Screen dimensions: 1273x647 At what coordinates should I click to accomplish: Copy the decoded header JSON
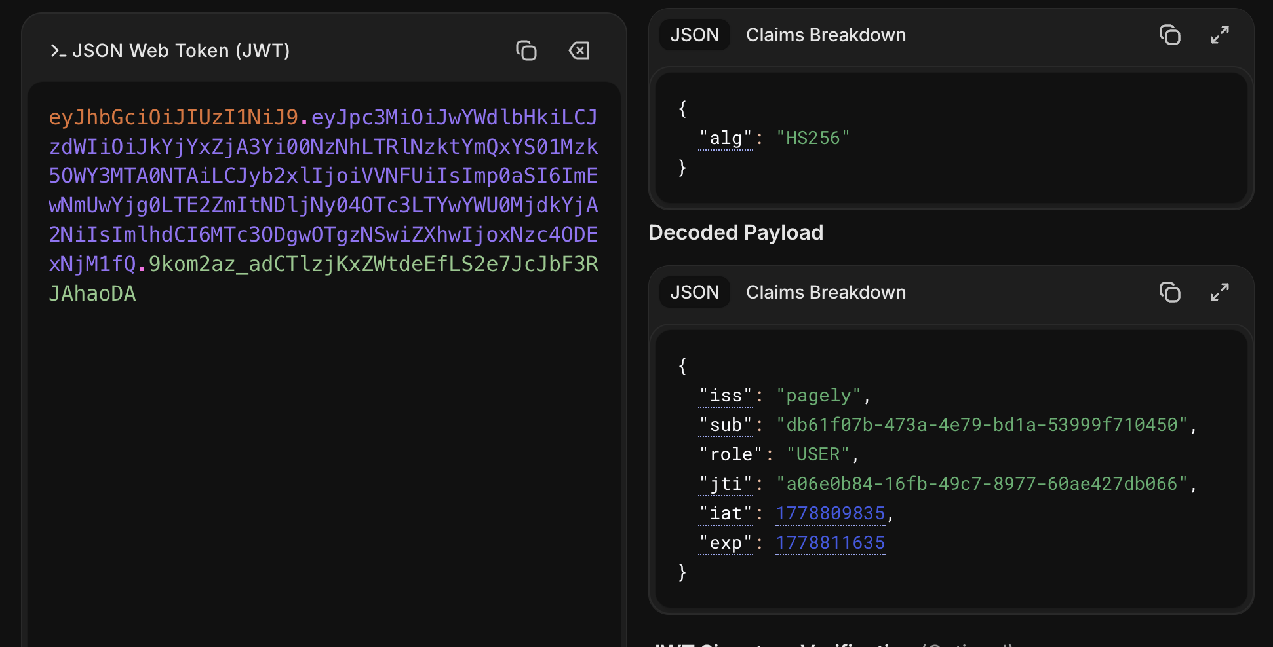1170,35
